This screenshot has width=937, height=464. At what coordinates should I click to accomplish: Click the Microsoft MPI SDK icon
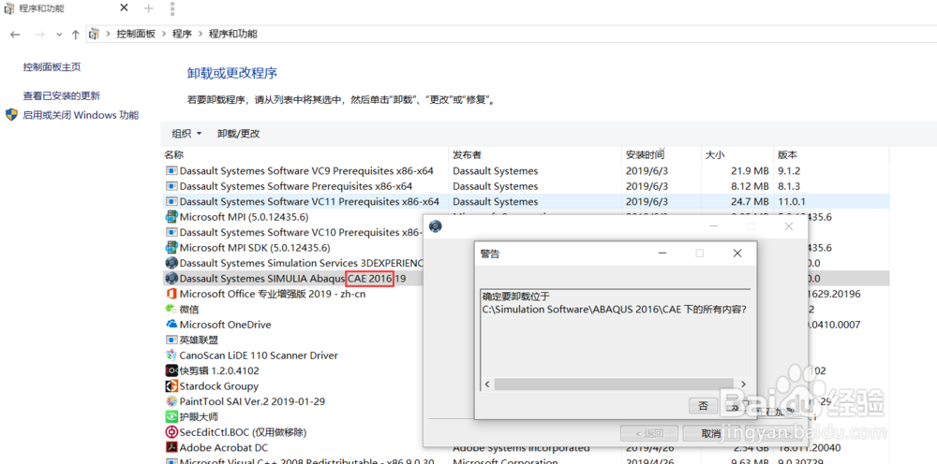(x=171, y=248)
